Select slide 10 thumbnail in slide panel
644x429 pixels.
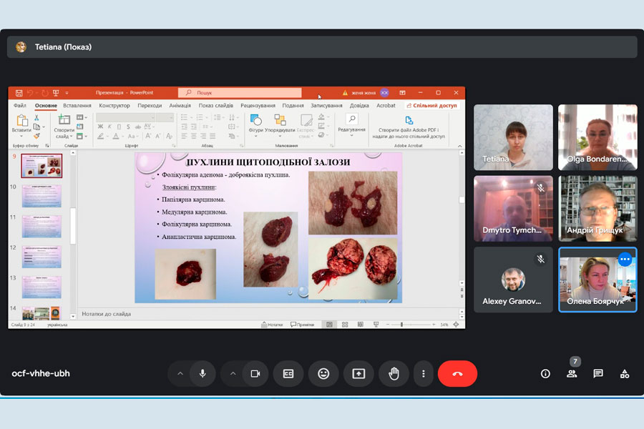coord(42,196)
